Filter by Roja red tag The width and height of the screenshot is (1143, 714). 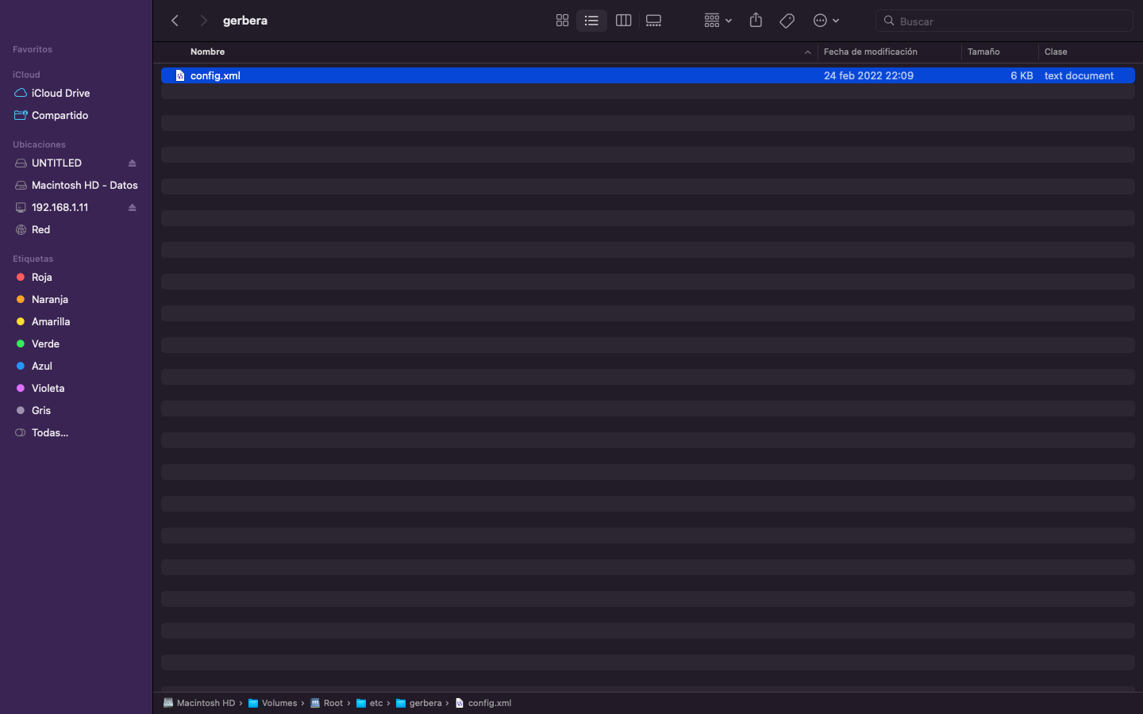(x=41, y=277)
